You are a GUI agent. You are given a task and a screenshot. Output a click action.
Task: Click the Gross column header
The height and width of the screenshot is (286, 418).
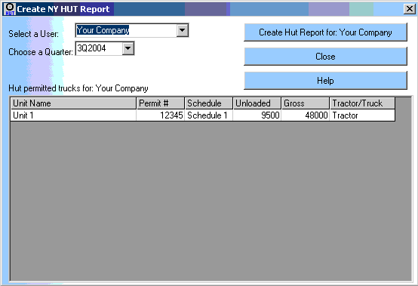306,103
